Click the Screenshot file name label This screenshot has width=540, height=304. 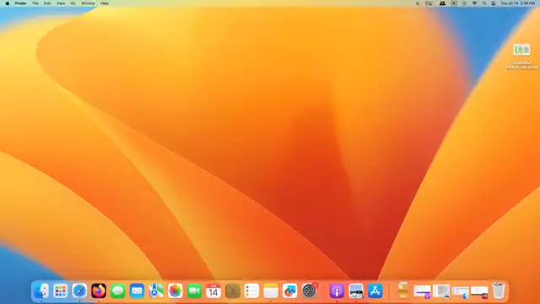(x=521, y=65)
